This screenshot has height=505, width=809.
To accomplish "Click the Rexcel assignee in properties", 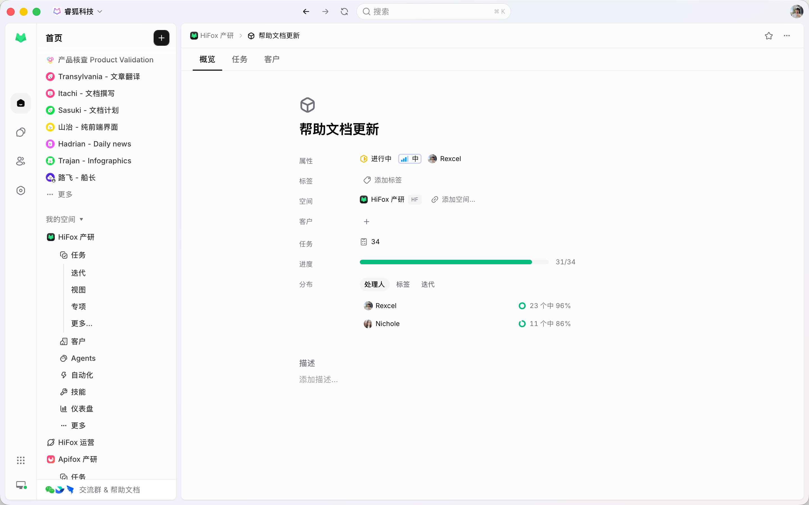I will click(x=445, y=159).
